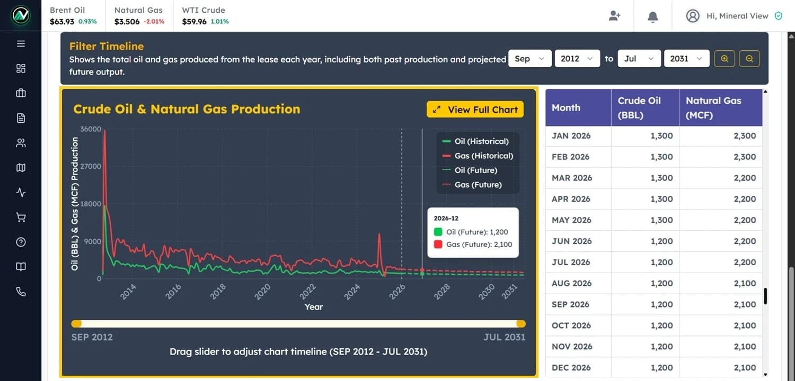Click the View Full Chart button
795x381 pixels.
pyautogui.click(x=475, y=110)
